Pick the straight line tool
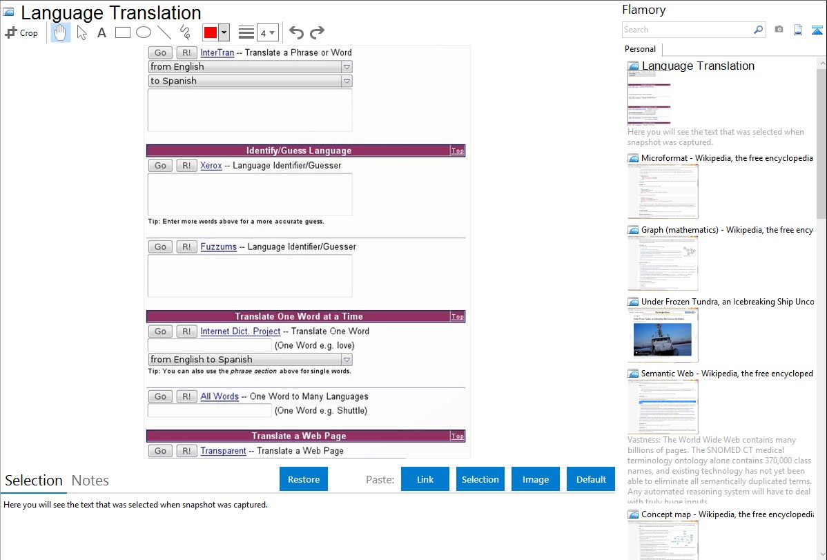This screenshot has width=827, height=560. (164, 32)
